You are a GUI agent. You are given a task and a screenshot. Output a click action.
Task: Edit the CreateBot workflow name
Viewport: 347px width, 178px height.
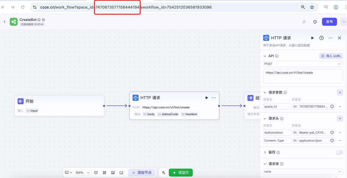pos(44,20)
